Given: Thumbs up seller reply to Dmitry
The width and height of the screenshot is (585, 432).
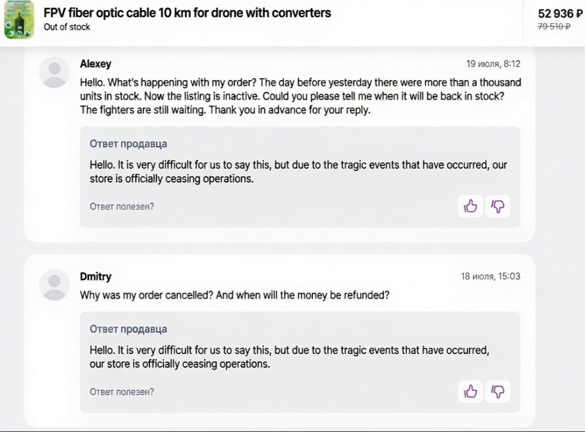Looking at the screenshot, I should tap(470, 391).
